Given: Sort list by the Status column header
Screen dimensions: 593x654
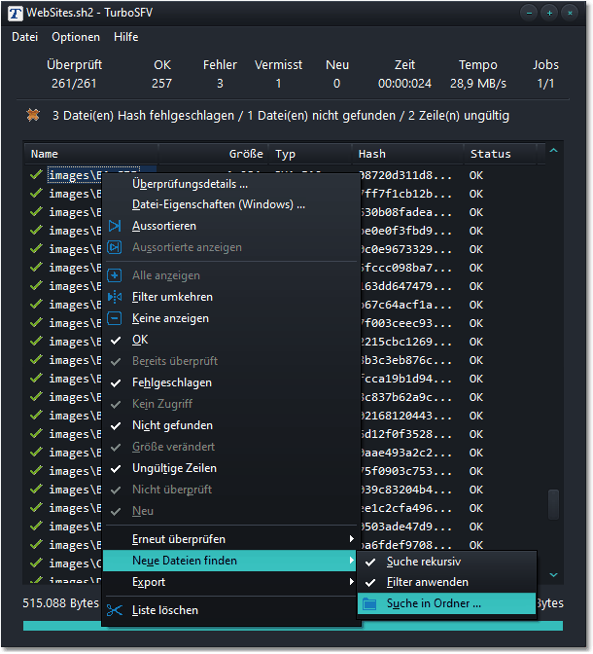Looking at the screenshot, I should click(500, 154).
